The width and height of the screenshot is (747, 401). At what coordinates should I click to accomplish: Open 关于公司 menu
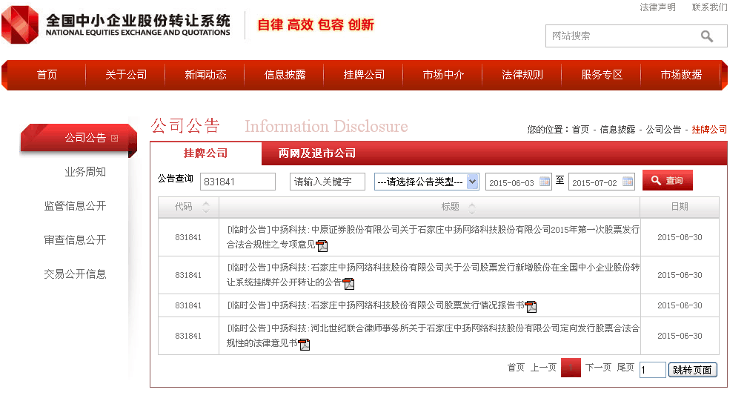[x=126, y=75]
